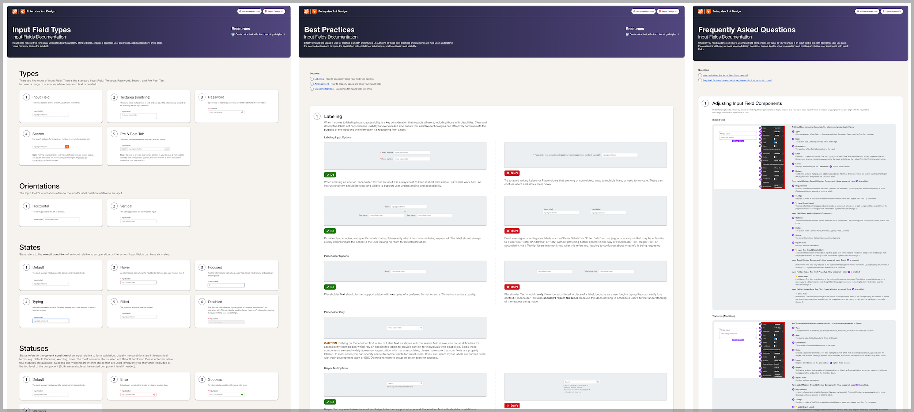This screenshot has height=412, width=914.
Task: Toggle Label switch in Textarea properties panel
Action: click(775, 339)
